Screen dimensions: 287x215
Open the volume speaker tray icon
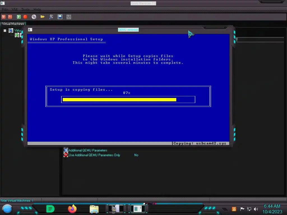[x=256, y=209]
